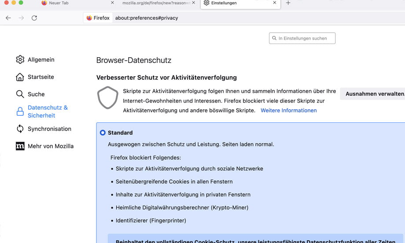This screenshot has width=405, height=243.
Task: Select the Standard protection radio button
Action: pos(103,133)
